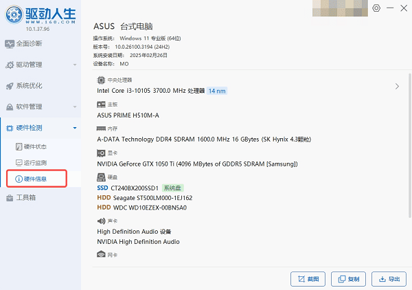This screenshot has width=412, height=290.
Task: Select version number 10.0.26100.3194 text
Action: click(142, 47)
